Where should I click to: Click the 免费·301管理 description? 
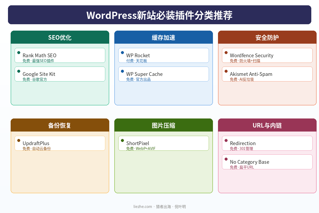pos(241,149)
